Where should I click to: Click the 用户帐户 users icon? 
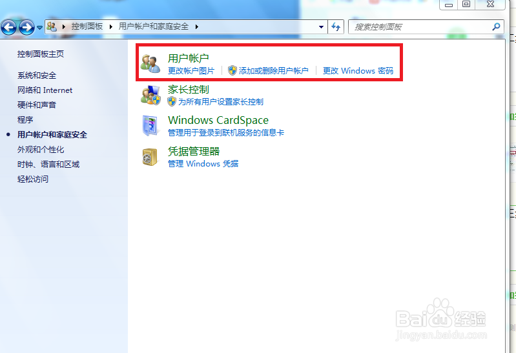(150, 63)
